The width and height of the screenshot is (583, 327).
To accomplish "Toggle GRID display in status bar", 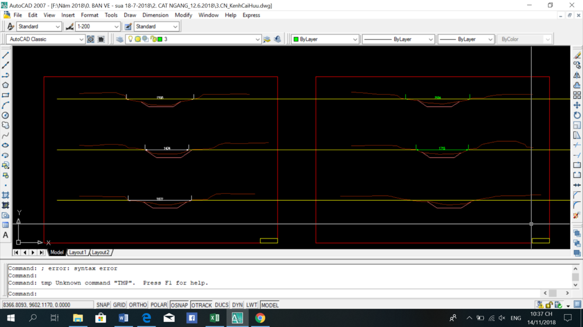I will (x=119, y=305).
